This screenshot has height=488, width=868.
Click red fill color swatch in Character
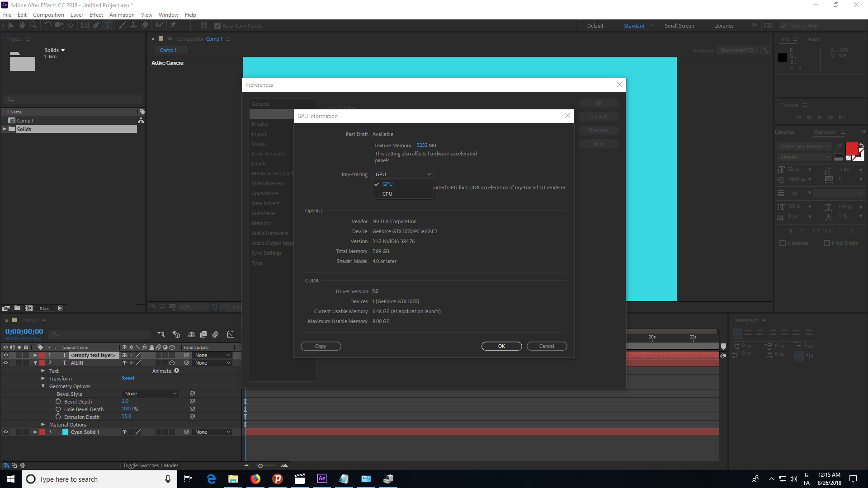pos(851,149)
